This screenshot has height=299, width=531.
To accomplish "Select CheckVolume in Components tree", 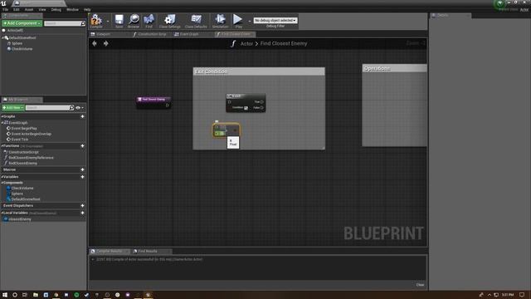I will coord(22,49).
